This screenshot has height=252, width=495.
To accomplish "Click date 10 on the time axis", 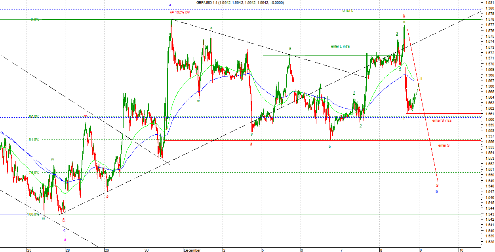I will (x=461, y=250).
